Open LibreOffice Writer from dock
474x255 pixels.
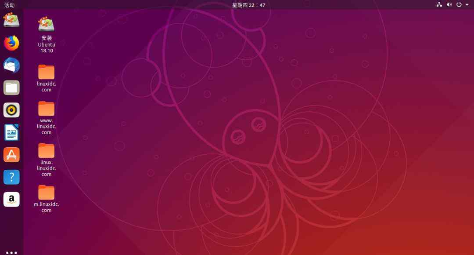click(11, 132)
